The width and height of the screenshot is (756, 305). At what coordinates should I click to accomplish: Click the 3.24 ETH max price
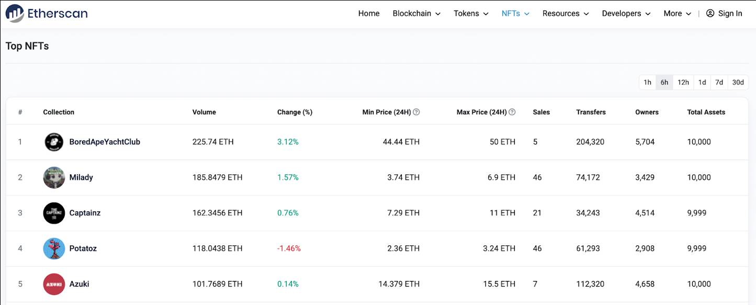[499, 248]
